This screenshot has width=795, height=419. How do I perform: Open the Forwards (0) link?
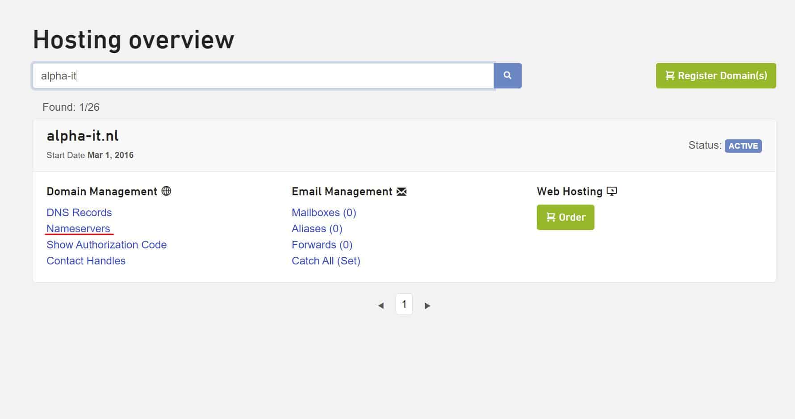coord(322,245)
